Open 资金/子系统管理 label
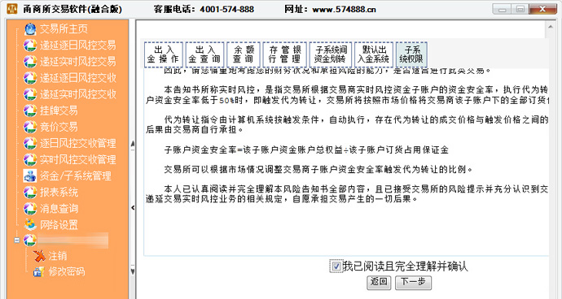Screen dimensions: 562x299 75,176
